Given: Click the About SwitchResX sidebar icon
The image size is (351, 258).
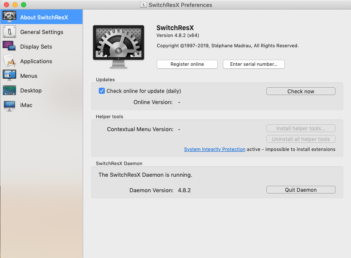Looking at the screenshot, I should 9,17.
